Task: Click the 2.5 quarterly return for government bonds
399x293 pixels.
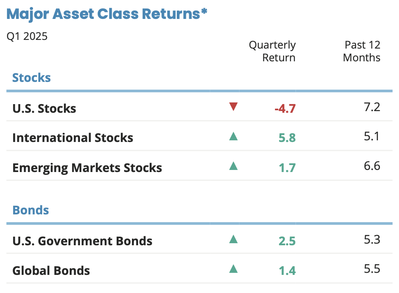Action: click(287, 241)
